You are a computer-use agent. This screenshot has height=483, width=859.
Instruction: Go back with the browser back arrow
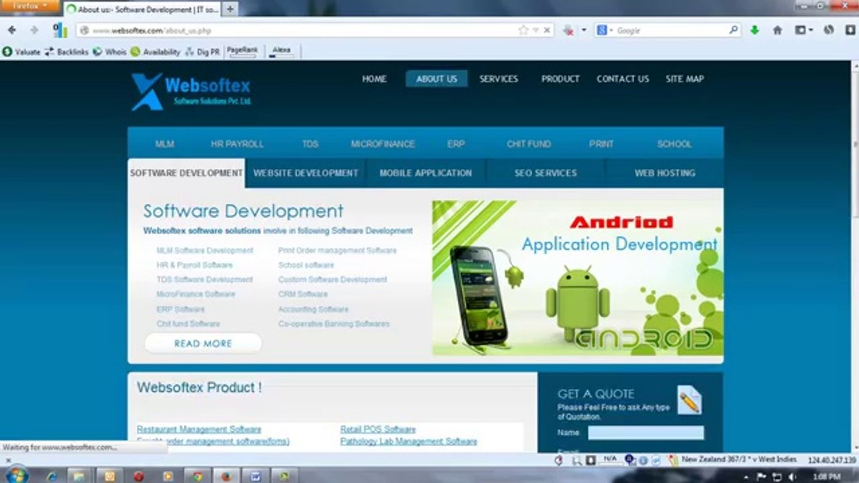pos(12,30)
